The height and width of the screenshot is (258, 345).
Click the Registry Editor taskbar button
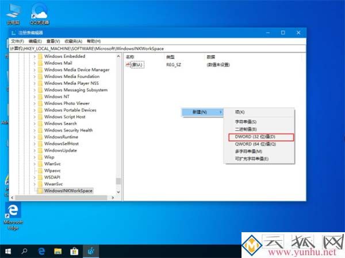click(91, 251)
